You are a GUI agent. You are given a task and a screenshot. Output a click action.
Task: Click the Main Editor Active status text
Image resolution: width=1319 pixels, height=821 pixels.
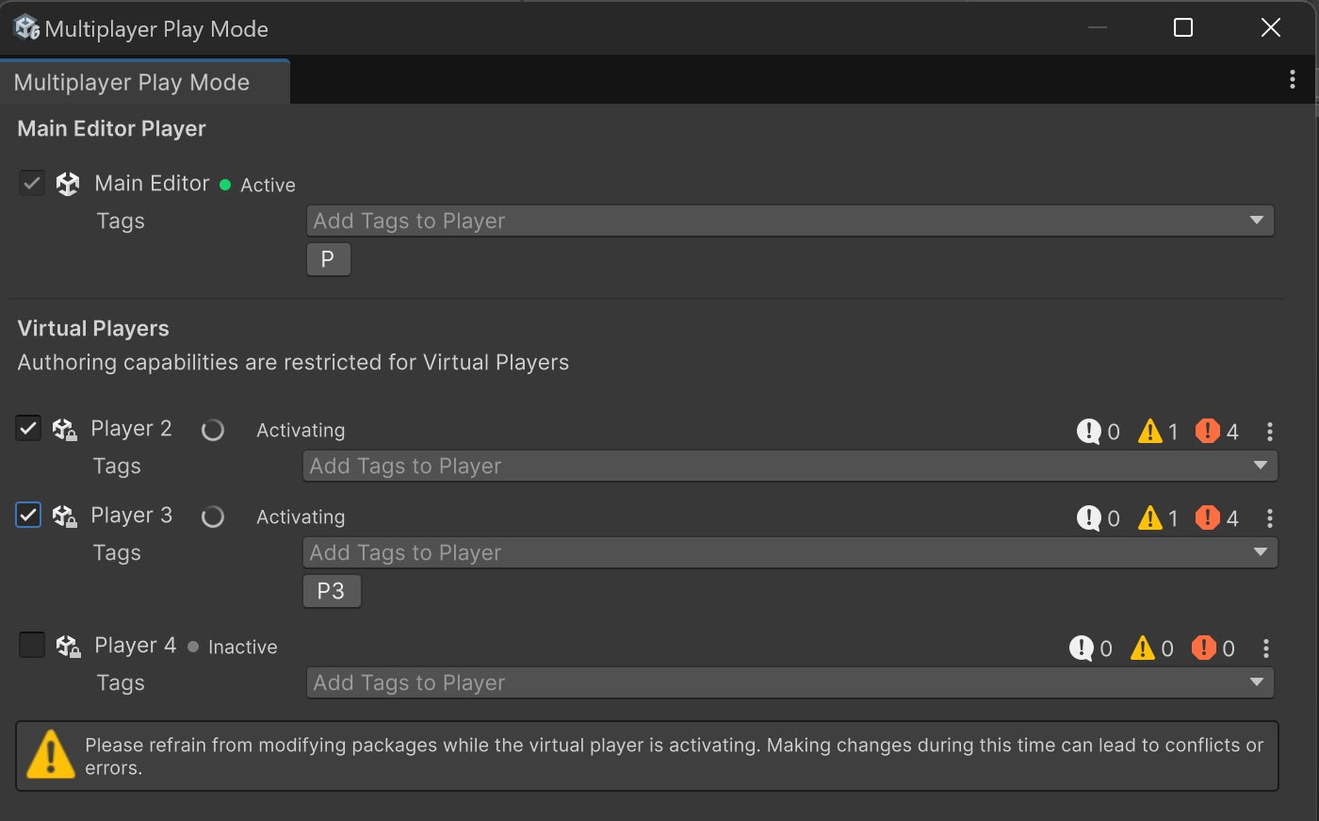[268, 186]
